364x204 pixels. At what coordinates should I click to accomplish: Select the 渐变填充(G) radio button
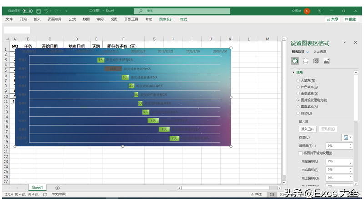[x=298, y=93]
